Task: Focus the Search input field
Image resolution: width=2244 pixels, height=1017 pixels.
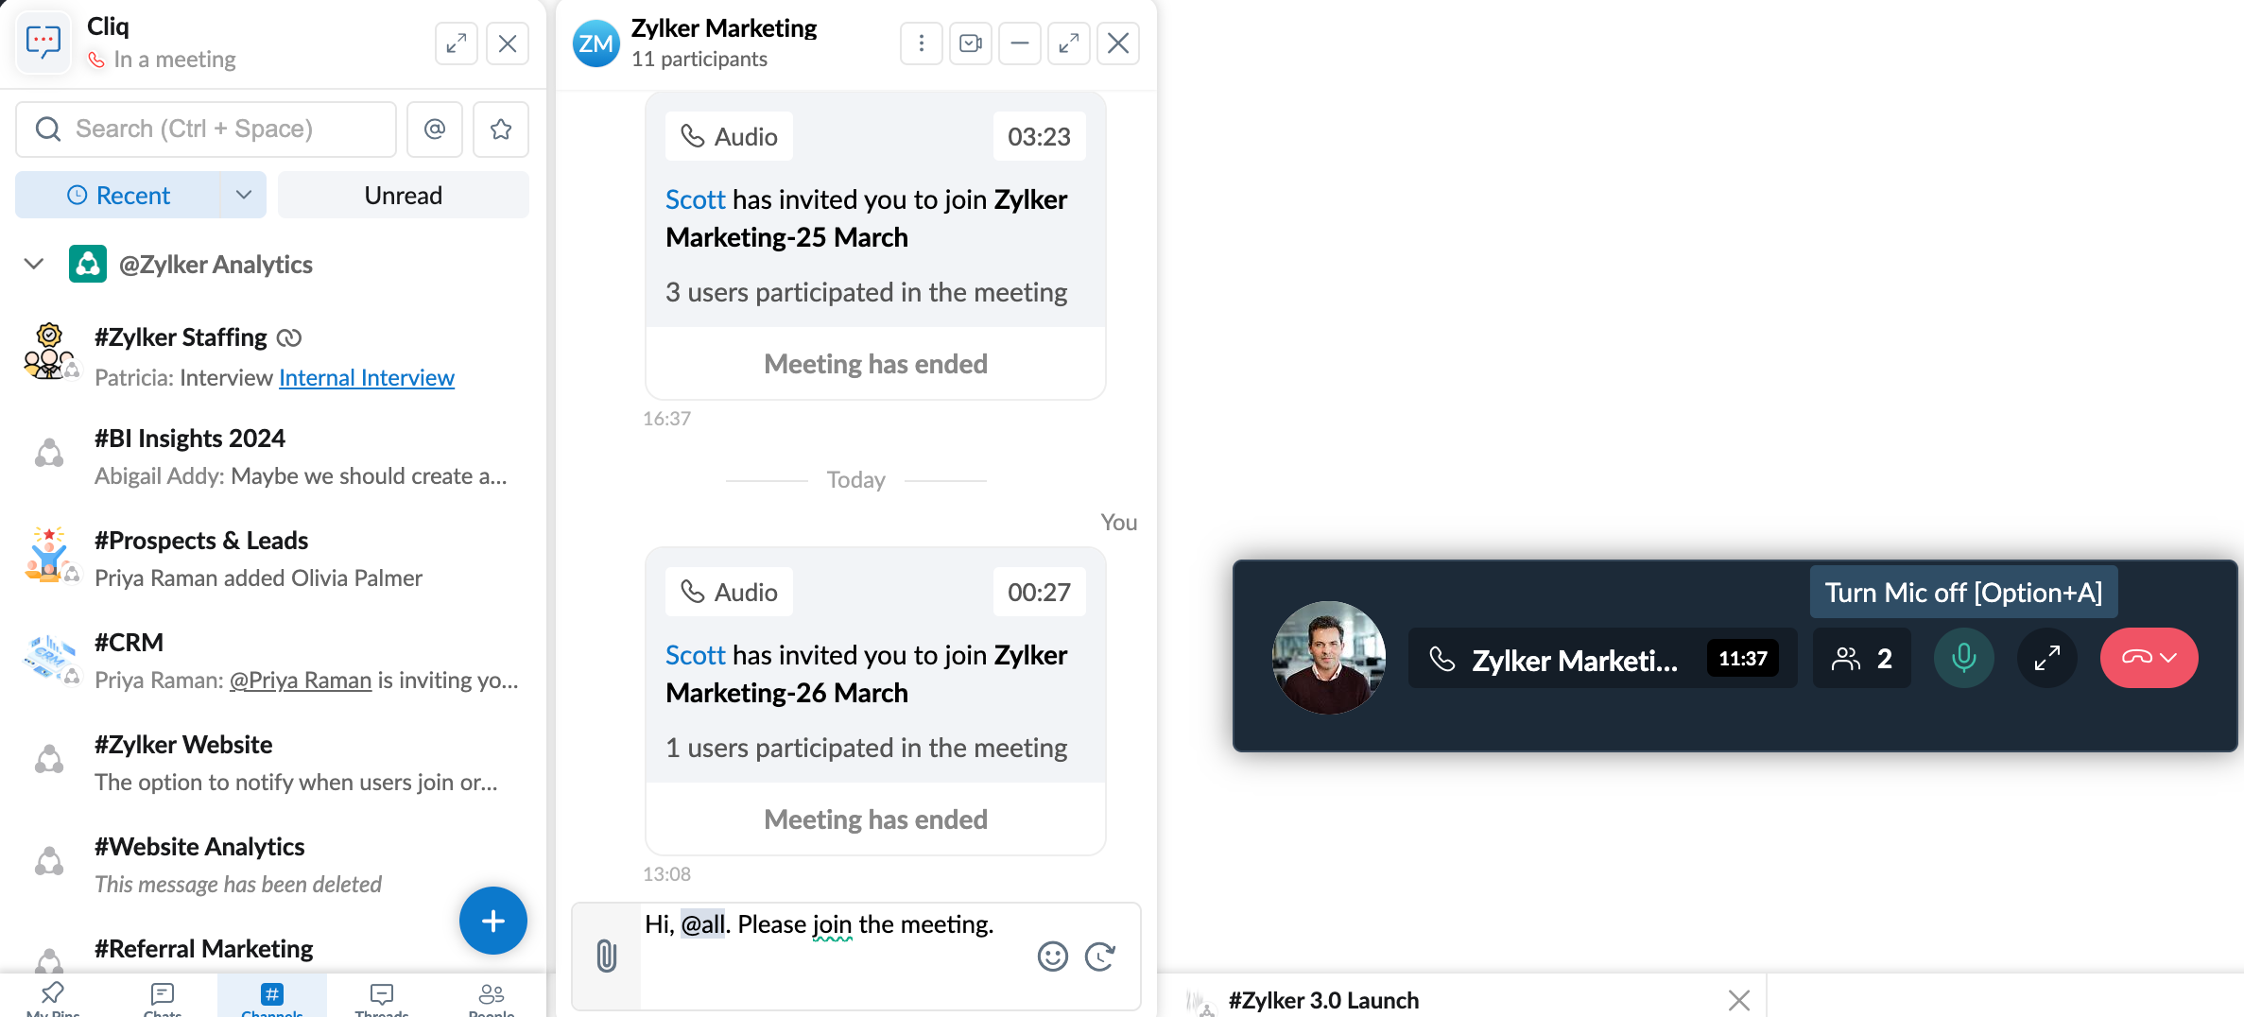Action: 206,129
